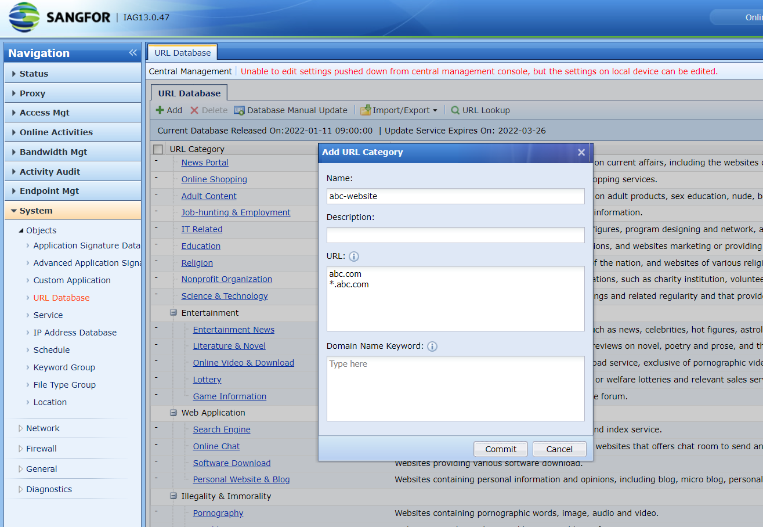
Task: Expand the Firewall tree node
Action: click(21, 449)
